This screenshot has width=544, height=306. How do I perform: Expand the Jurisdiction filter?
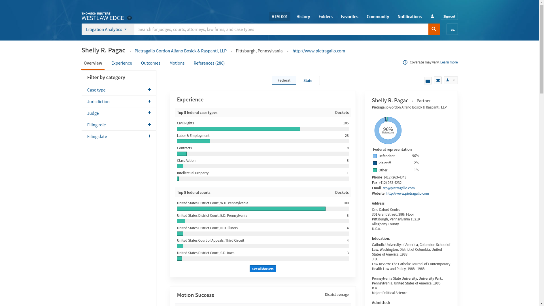tap(149, 101)
